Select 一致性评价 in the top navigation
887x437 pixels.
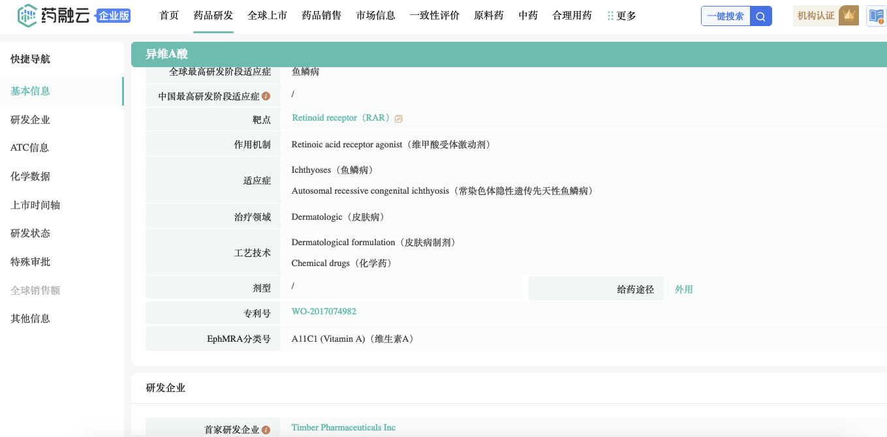[435, 16]
